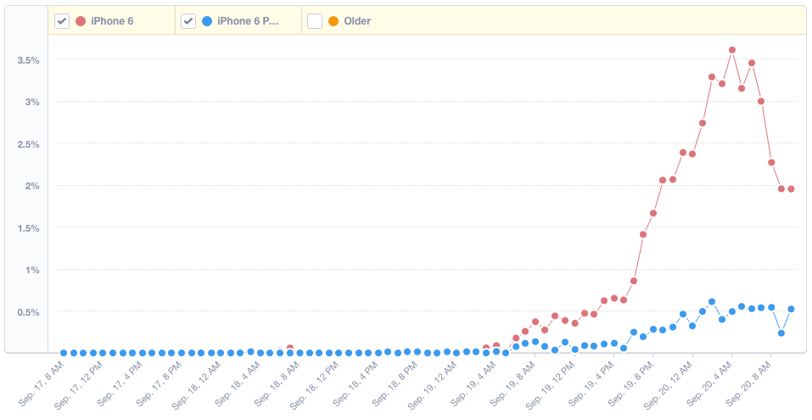Viewport: 812px width, 420px height.
Task: Click the highest red iPhone 6 data point
Action: (731, 50)
